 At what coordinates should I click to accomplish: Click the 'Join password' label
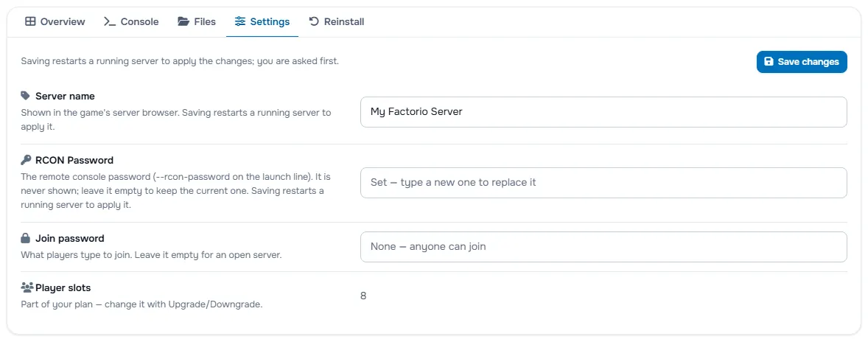tap(70, 239)
